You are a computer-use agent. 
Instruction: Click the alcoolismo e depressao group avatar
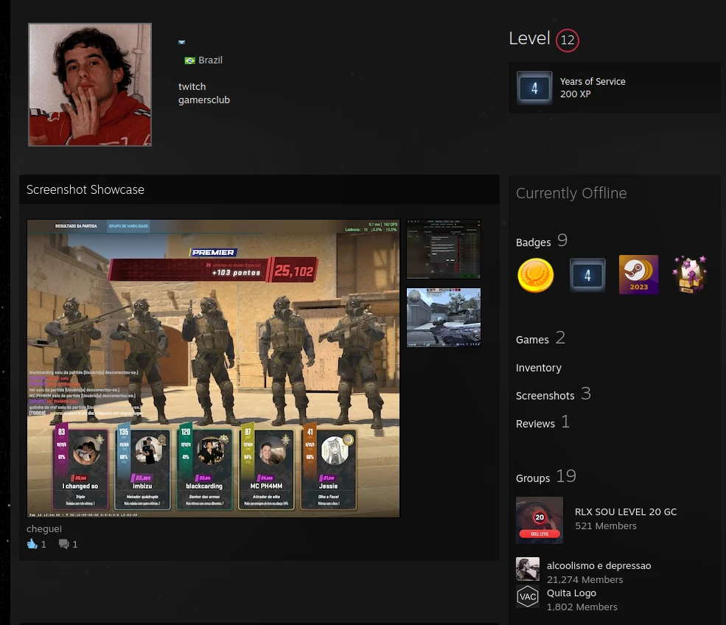tap(528, 569)
